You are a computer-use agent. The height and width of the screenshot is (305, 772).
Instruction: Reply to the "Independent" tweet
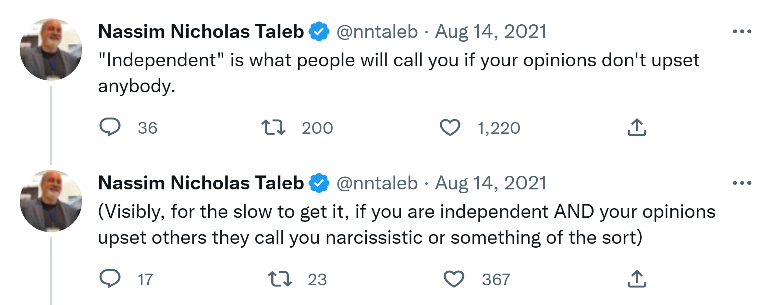(x=110, y=127)
